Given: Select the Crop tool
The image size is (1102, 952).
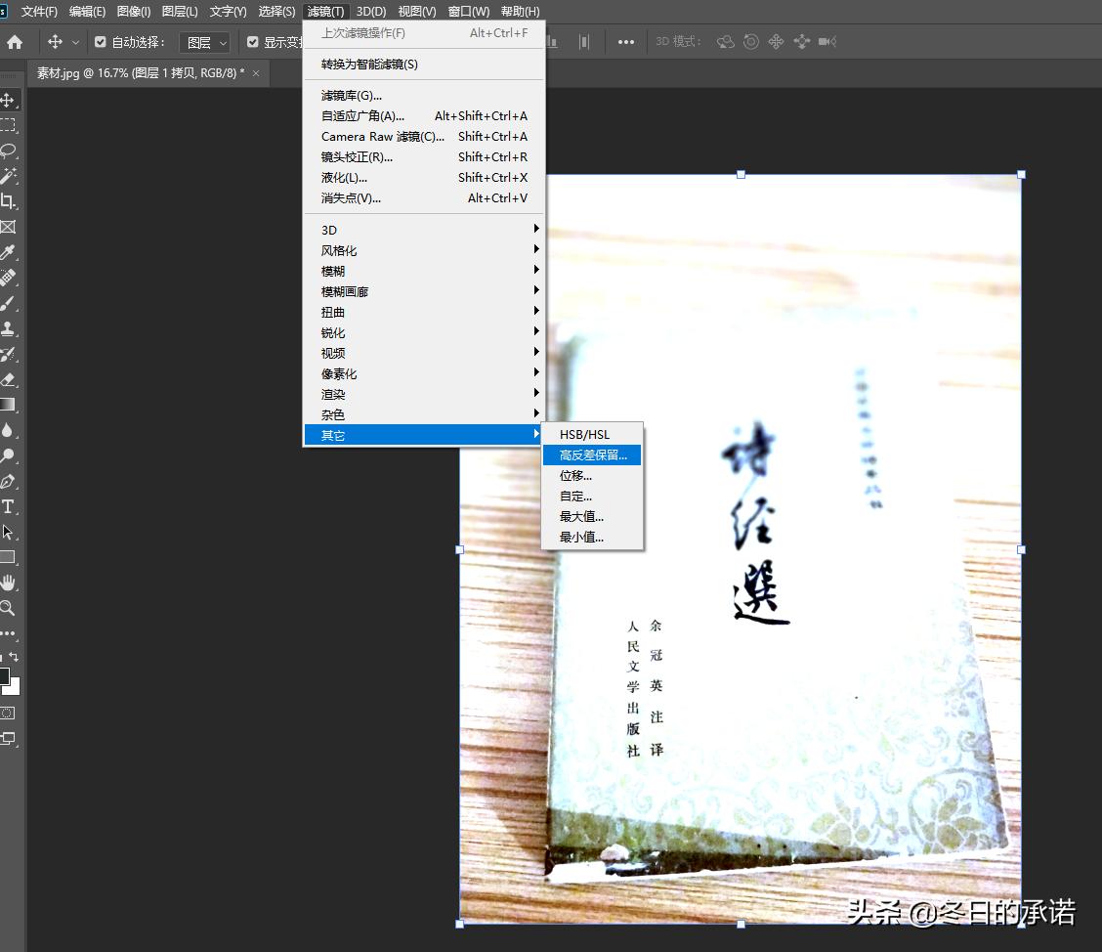Looking at the screenshot, I should tap(8, 201).
